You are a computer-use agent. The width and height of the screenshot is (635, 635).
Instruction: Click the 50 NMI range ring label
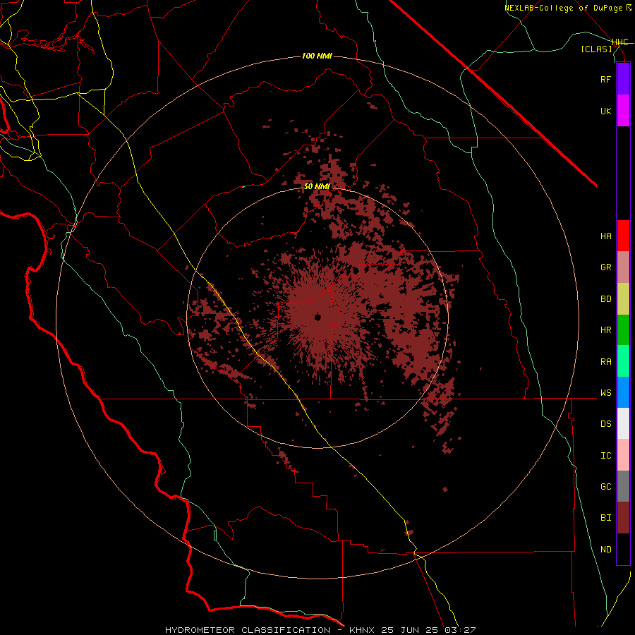[x=317, y=186]
